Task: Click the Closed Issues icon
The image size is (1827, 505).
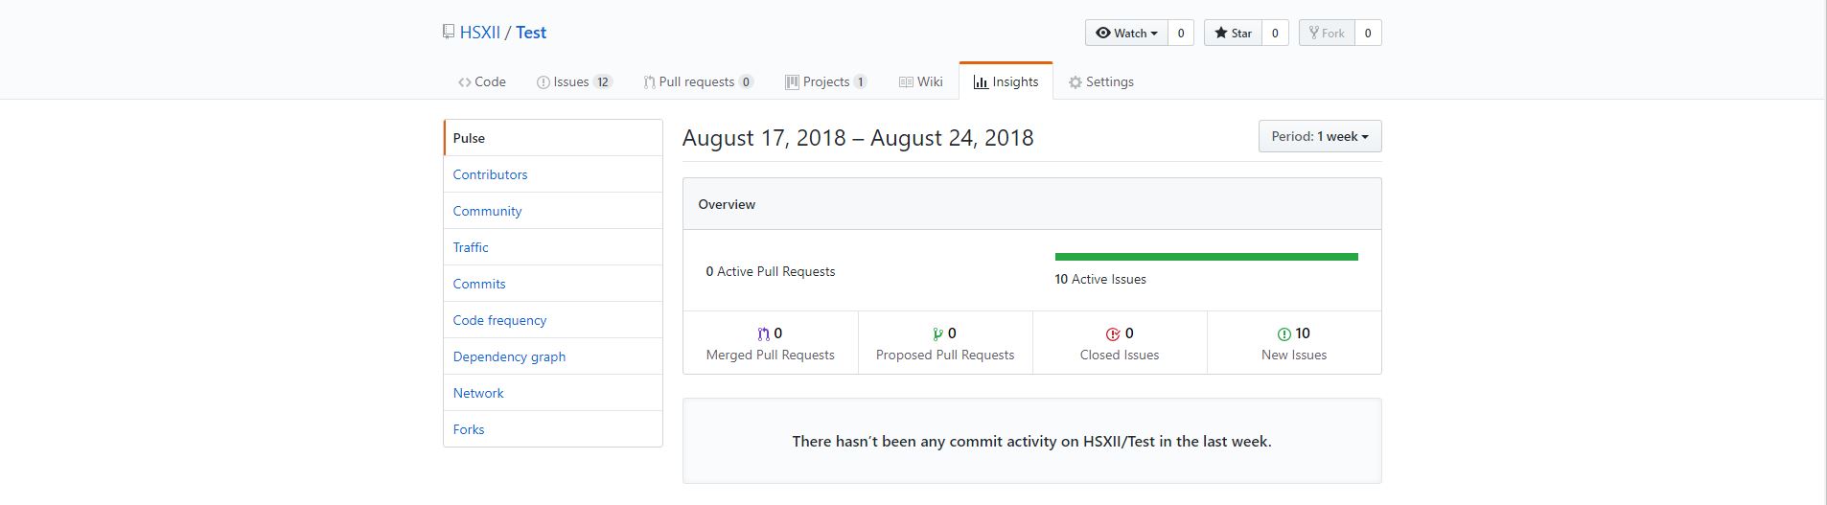Action: pyautogui.click(x=1113, y=334)
